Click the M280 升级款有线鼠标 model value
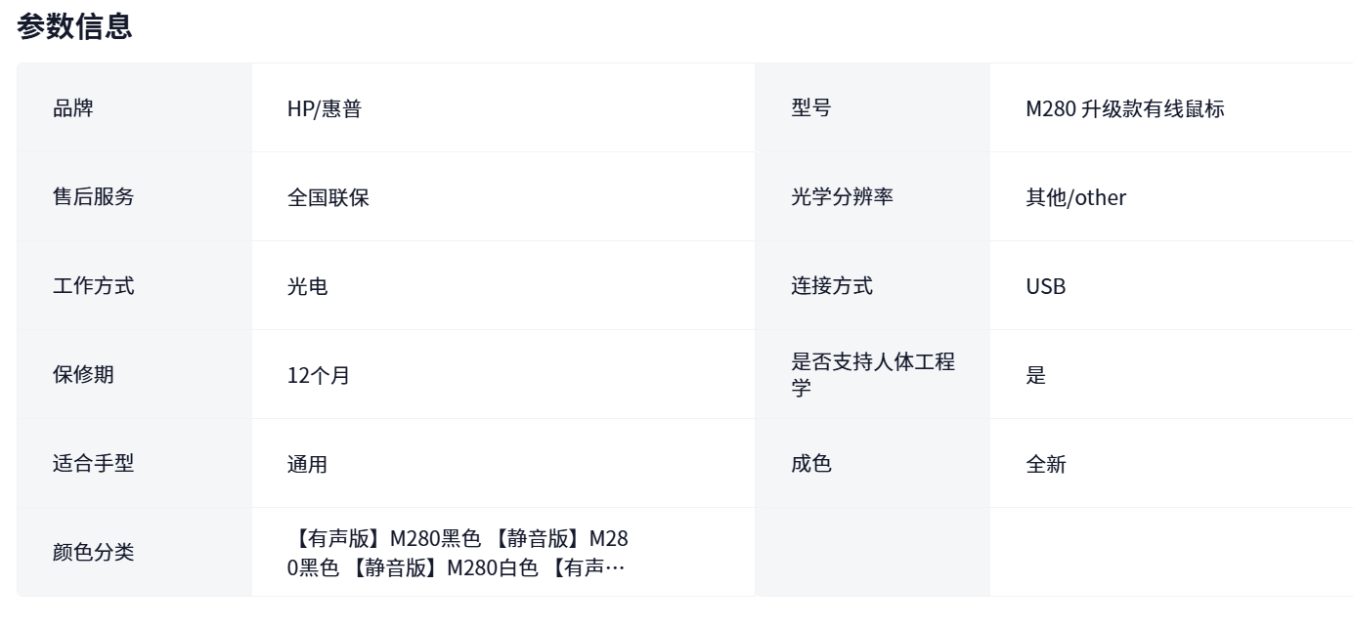 coord(1124,108)
